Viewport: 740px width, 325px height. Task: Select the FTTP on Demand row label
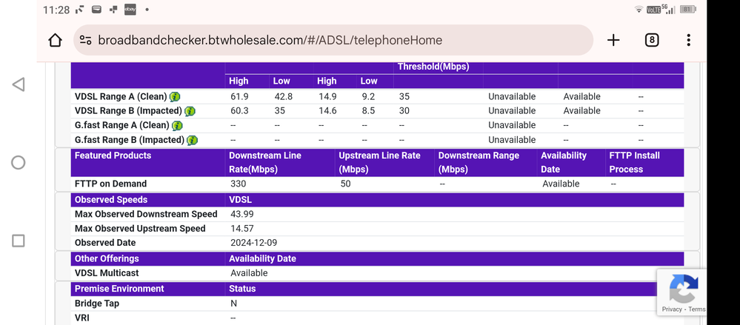click(x=110, y=184)
